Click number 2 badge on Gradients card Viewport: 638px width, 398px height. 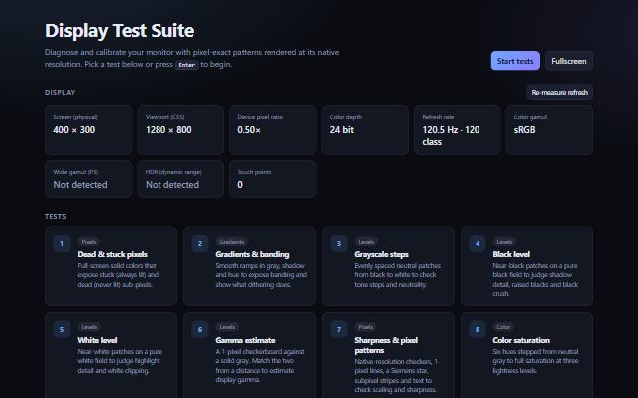pyautogui.click(x=200, y=243)
